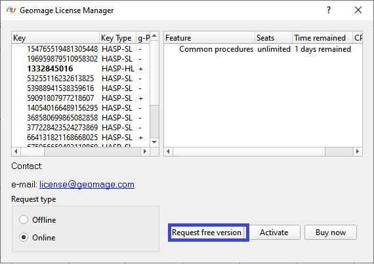Click the question mark help icon
The height and width of the screenshot is (264, 374).
click(x=329, y=10)
